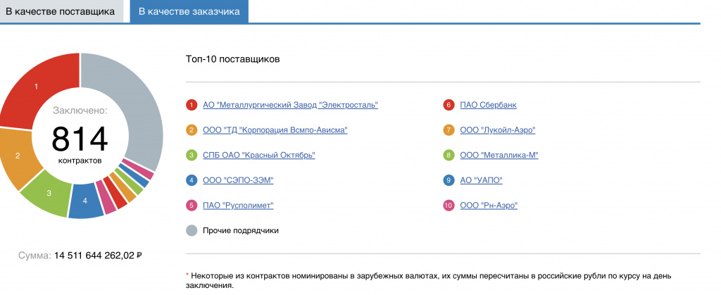This screenshot has width=721, height=295.
Task: Select red donut segment labeled 1
Action: click(37, 87)
